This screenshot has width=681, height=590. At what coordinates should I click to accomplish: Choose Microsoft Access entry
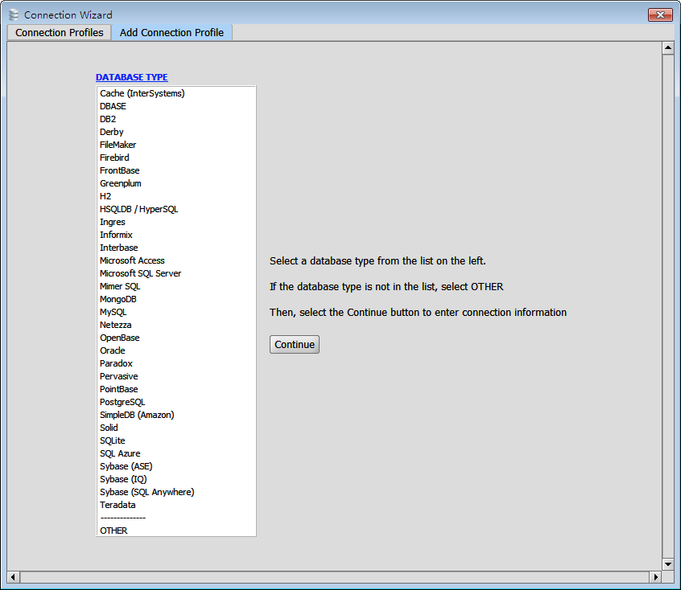tap(176, 260)
